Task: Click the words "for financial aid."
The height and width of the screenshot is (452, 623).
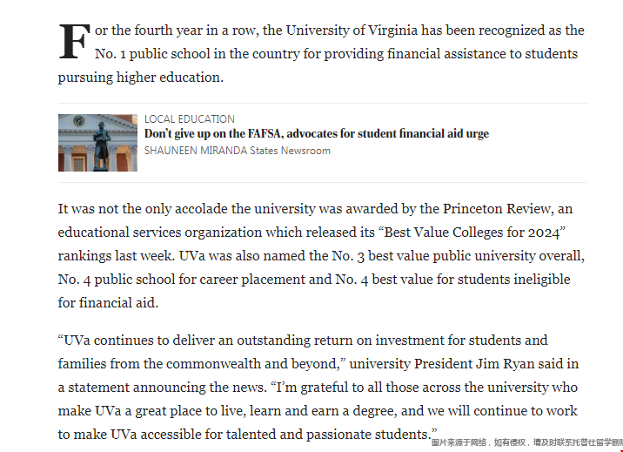Action: pyautogui.click(x=108, y=303)
